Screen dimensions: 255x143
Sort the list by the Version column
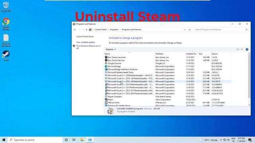[214, 54]
